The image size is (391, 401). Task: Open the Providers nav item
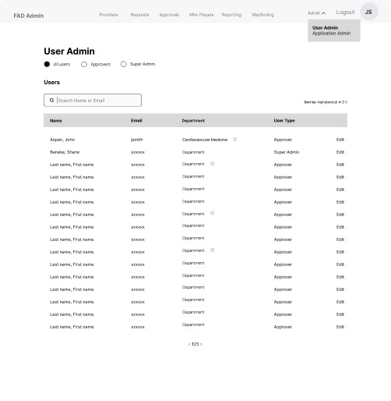(x=108, y=15)
